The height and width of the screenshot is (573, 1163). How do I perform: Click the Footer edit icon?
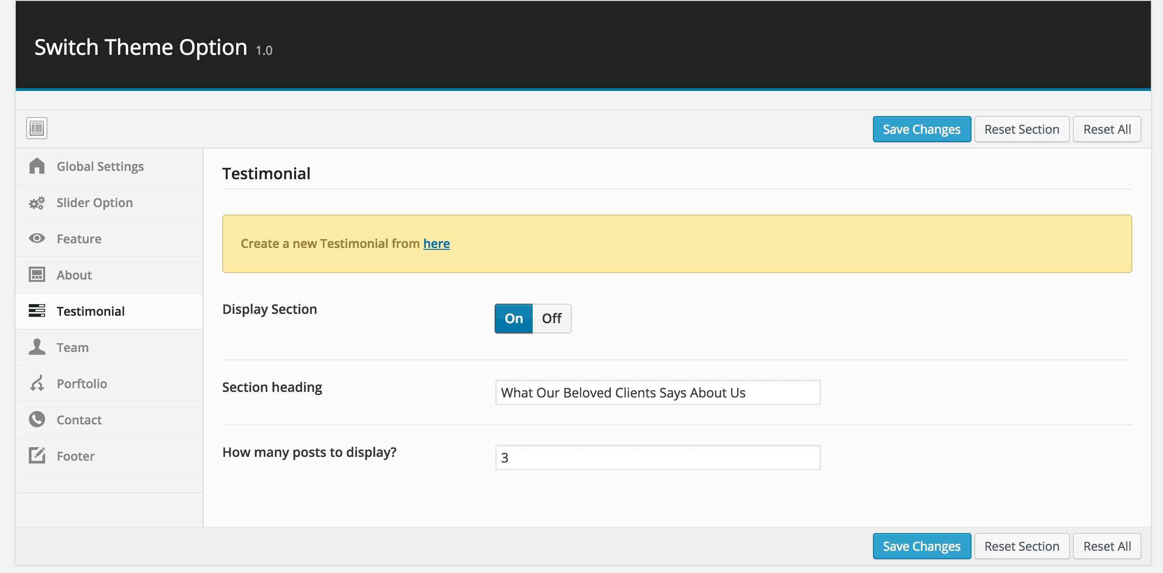(x=37, y=456)
